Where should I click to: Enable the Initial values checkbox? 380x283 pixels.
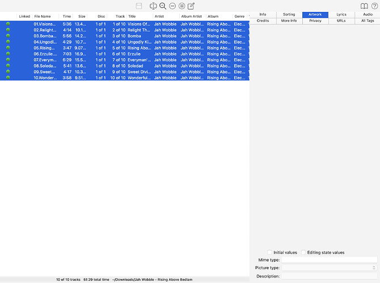pos(269,252)
